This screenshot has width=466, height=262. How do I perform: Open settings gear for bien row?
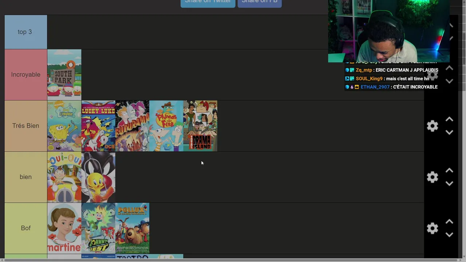432,177
